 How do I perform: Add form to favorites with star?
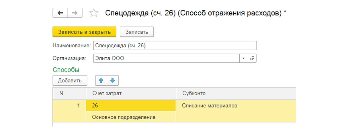(94, 13)
